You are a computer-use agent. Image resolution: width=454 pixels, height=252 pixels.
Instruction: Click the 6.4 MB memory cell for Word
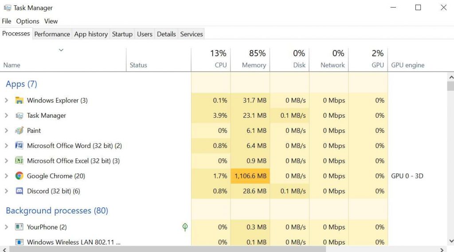click(x=250, y=146)
